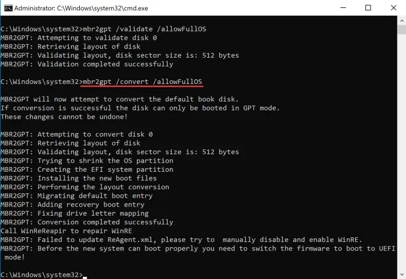Click the vertical scrollbar thumb
The height and width of the screenshot is (279, 406).
point(402,30)
